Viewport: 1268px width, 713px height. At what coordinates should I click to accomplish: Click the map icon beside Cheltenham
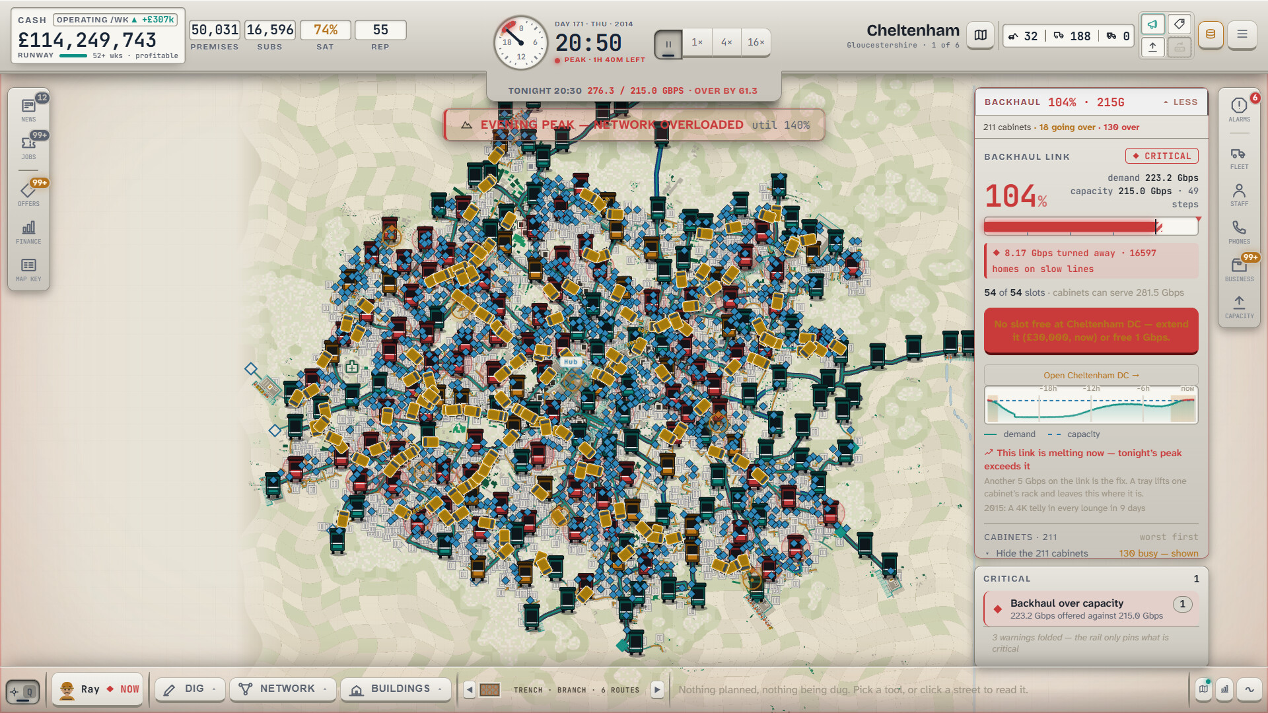pyautogui.click(x=981, y=36)
